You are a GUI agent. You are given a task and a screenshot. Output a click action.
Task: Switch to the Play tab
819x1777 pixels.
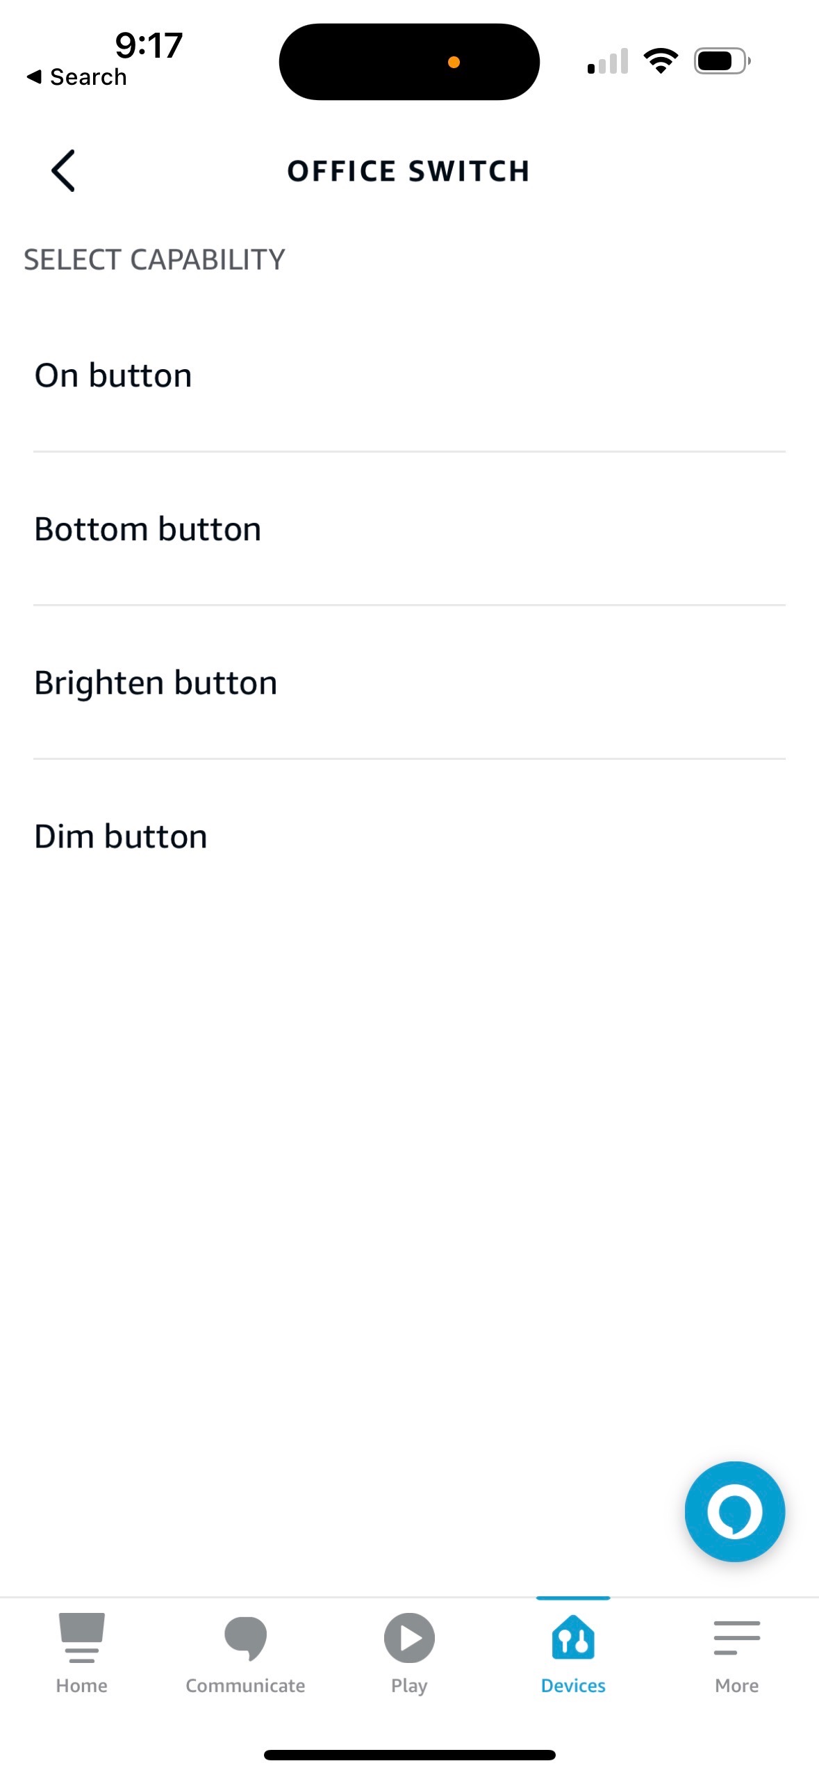coord(409,1652)
